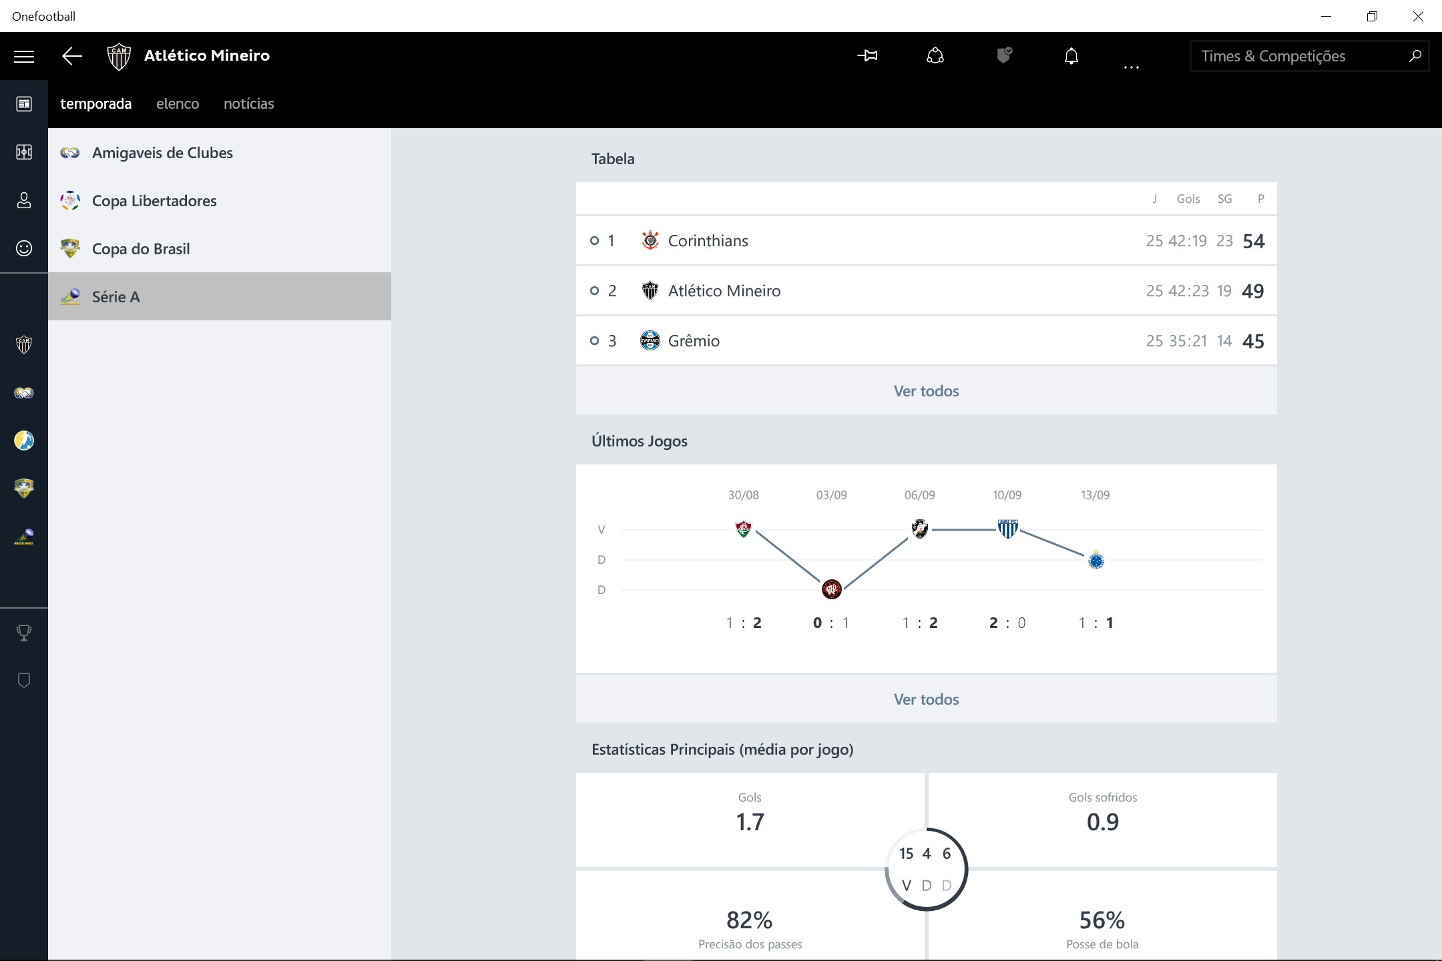Click the Atlético Mineiro crest in header
The width and height of the screenshot is (1442, 961).
click(119, 56)
